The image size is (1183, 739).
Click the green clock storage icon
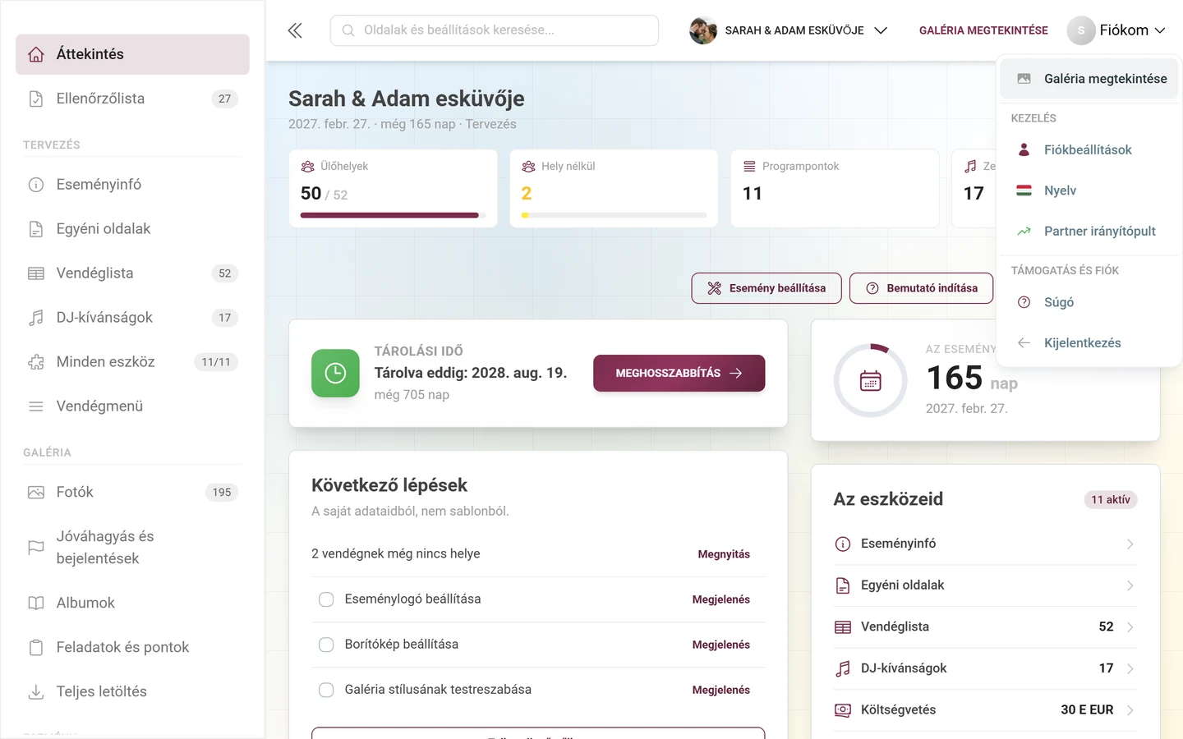pyautogui.click(x=335, y=374)
